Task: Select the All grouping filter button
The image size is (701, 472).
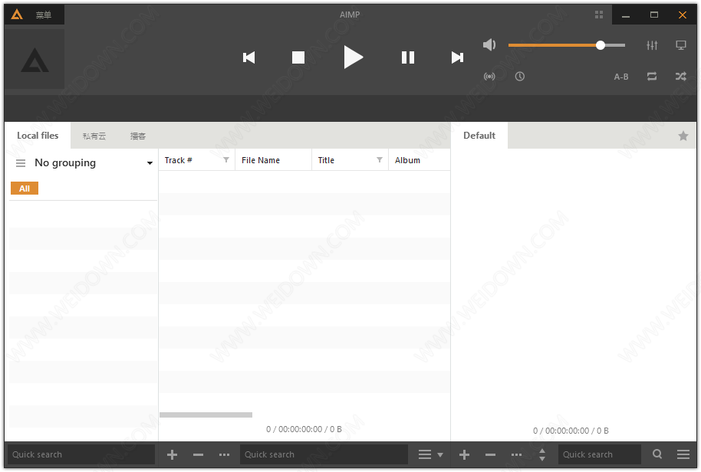Action: click(25, 188)
